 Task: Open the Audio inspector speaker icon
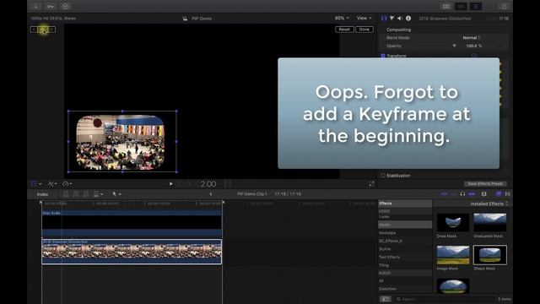coord(400,19)
